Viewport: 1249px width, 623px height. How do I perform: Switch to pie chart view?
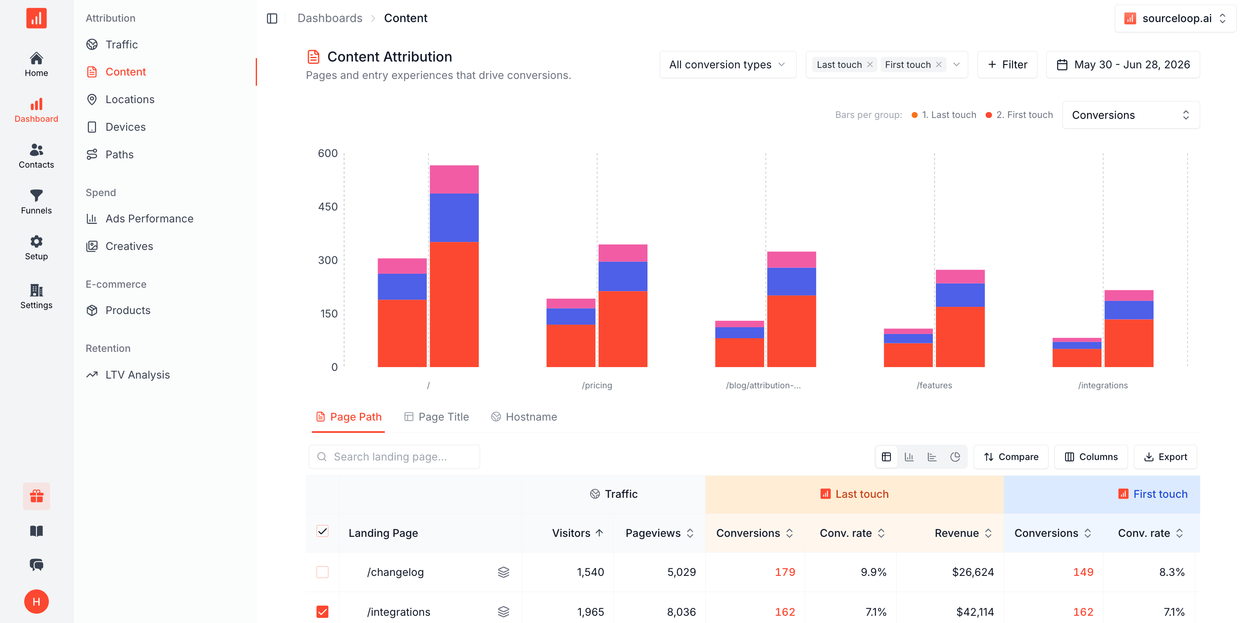click(x=955, y=457)
